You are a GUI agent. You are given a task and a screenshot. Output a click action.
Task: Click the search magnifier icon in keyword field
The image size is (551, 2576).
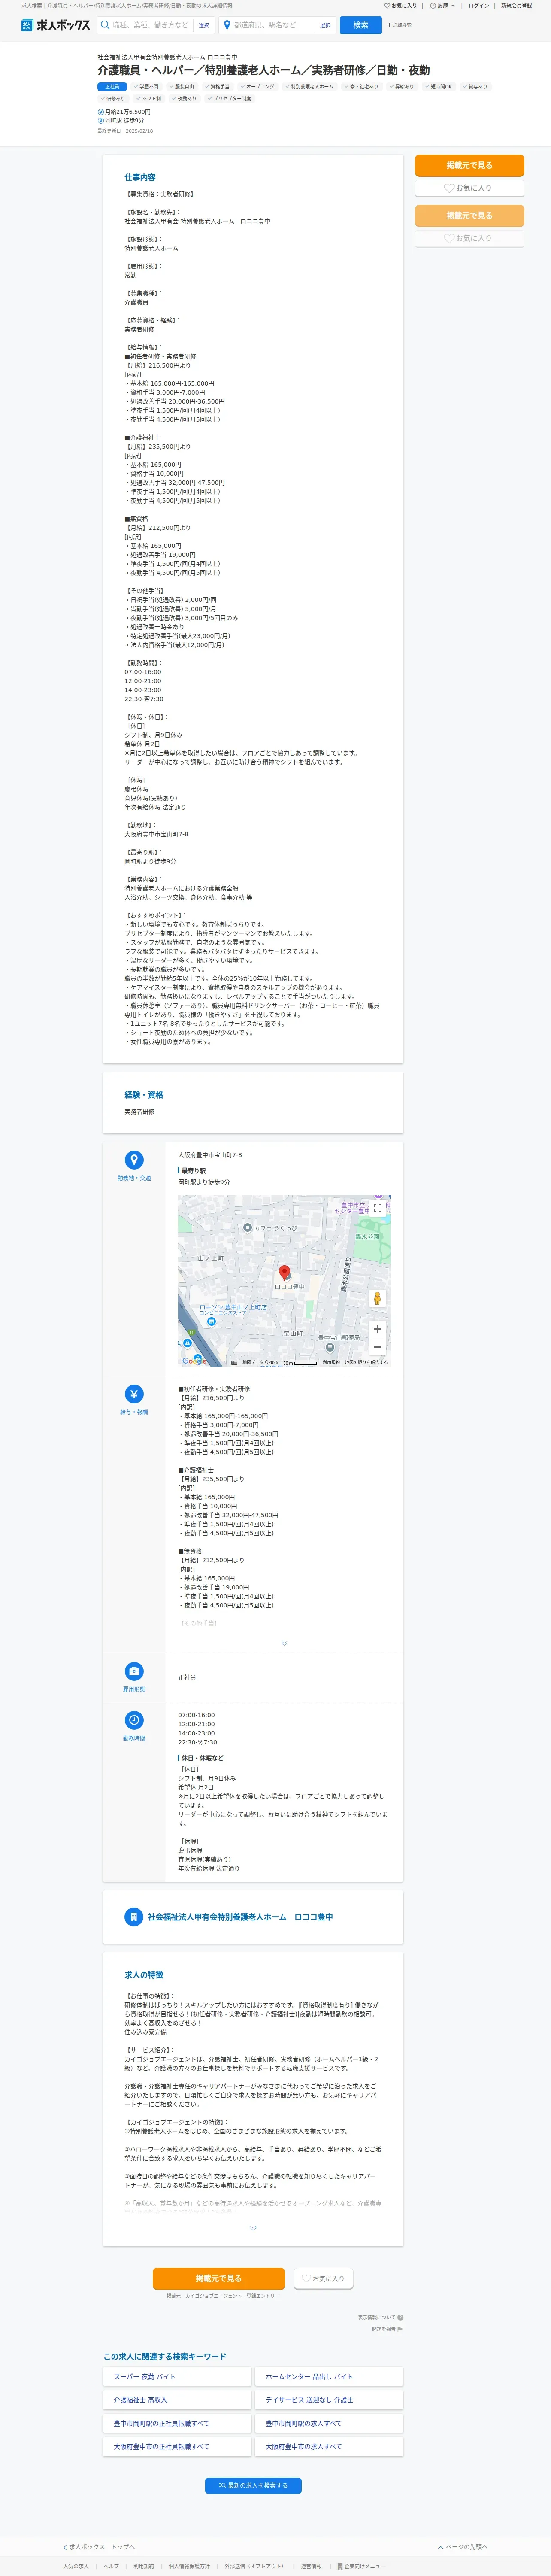pyautogui.click(x=105, y=25)
